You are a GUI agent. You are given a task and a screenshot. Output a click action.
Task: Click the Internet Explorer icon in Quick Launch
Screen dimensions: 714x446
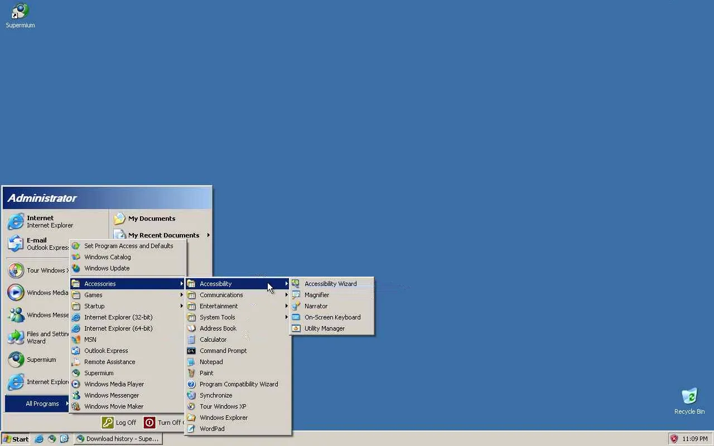point(39,439)
